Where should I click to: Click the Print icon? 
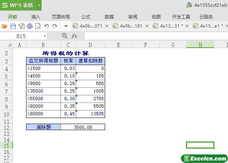(x=29, y=26)
